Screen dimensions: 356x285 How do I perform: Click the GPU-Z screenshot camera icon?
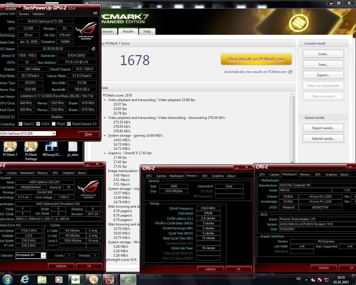click(95, 13)
